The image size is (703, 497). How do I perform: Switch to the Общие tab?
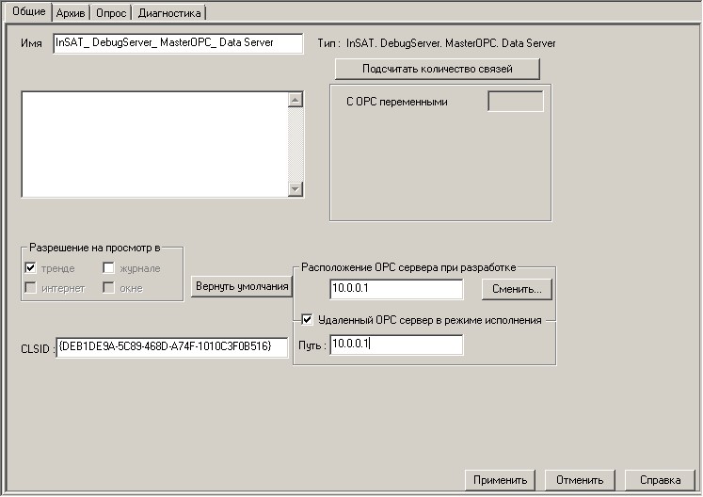pos(28,11)
